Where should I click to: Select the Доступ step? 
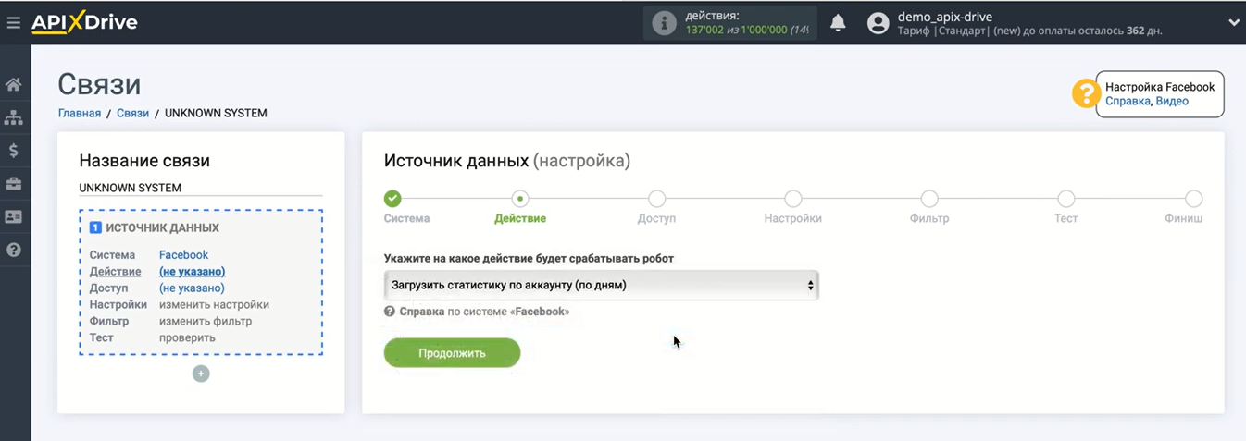point(656,199)
